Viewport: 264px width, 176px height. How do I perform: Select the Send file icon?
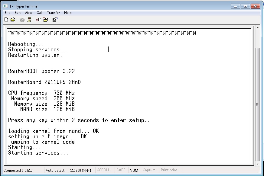tap(38, 19)
